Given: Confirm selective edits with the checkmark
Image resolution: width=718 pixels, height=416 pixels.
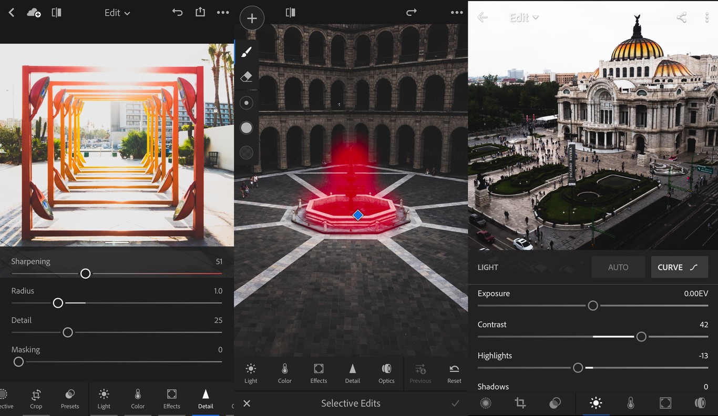Looking at the screenshot, I should coord(455,403).
